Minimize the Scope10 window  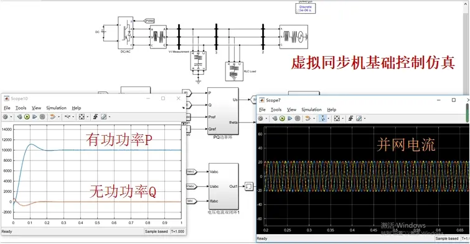point(148,98)
